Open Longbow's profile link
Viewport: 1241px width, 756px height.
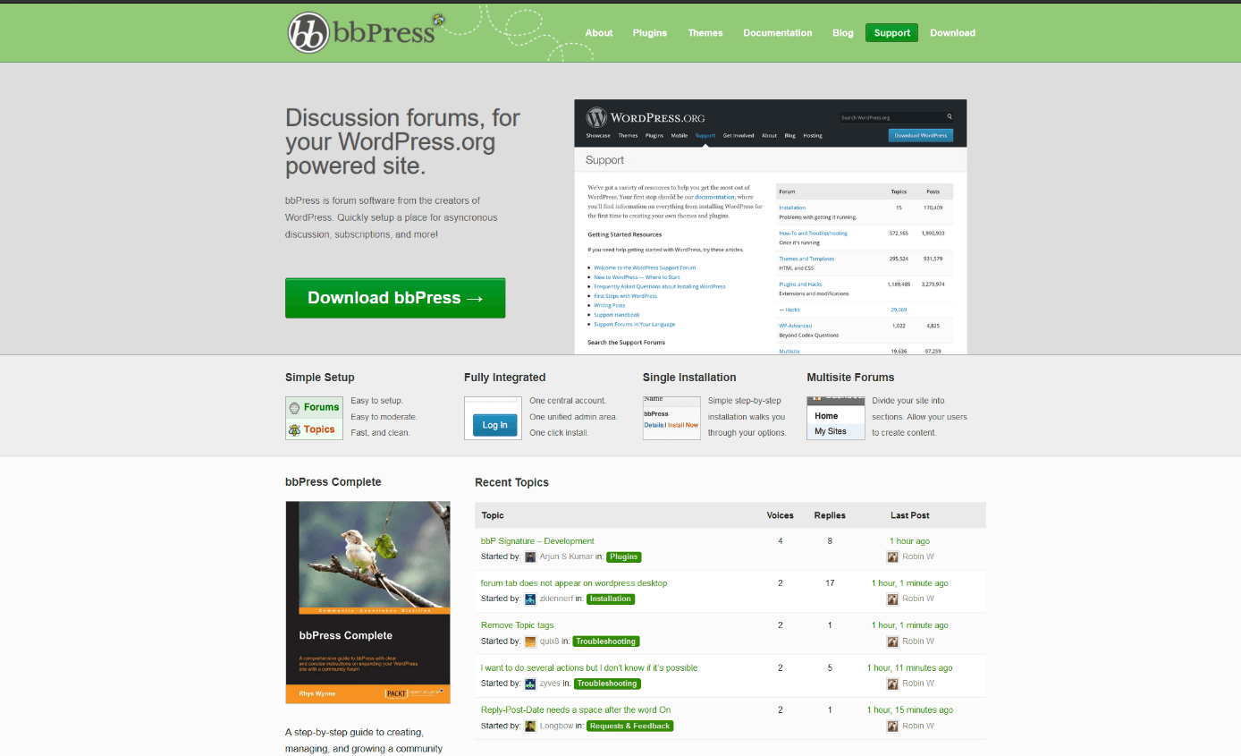click(556, 726)
